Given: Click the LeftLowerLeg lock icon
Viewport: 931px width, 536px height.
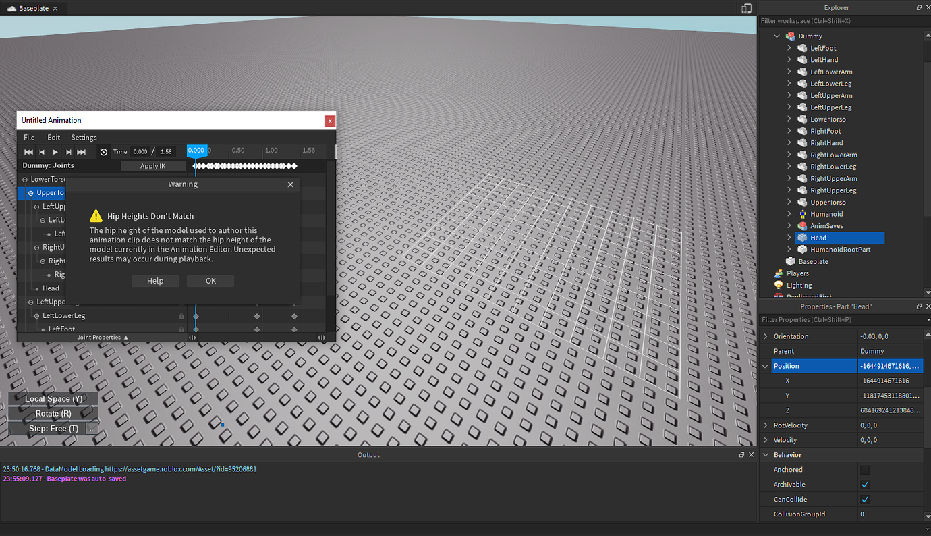Looking at the screenshot, I should pyautogui.click(x=181, y=316).
